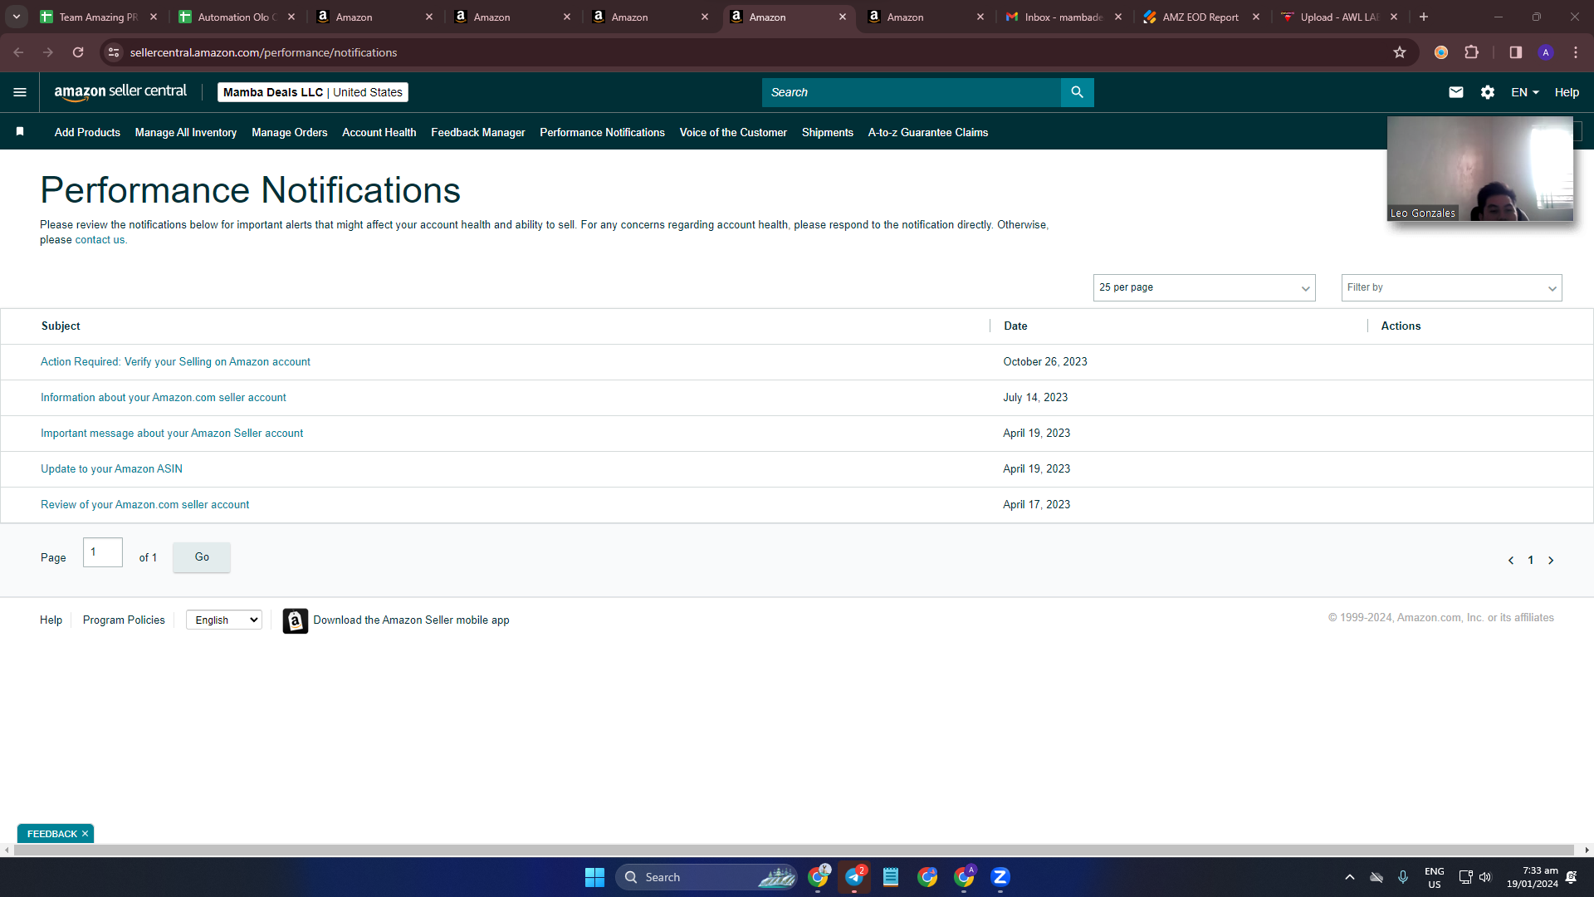Open the EN language dropdown
The height and width of the screenshot is (897, 1594).
click(1525, 92)
